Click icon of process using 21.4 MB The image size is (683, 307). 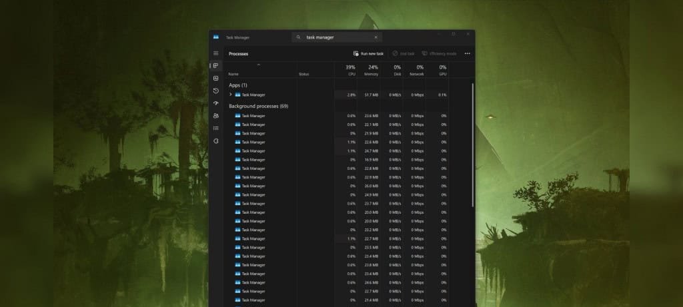[x=237, y=300]
